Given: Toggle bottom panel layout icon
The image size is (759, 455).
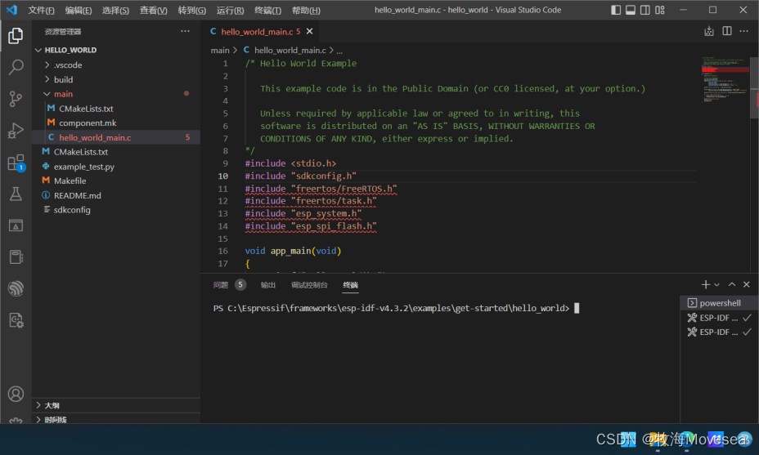Looking at the screenshot, I should click(x=631, y=10).
